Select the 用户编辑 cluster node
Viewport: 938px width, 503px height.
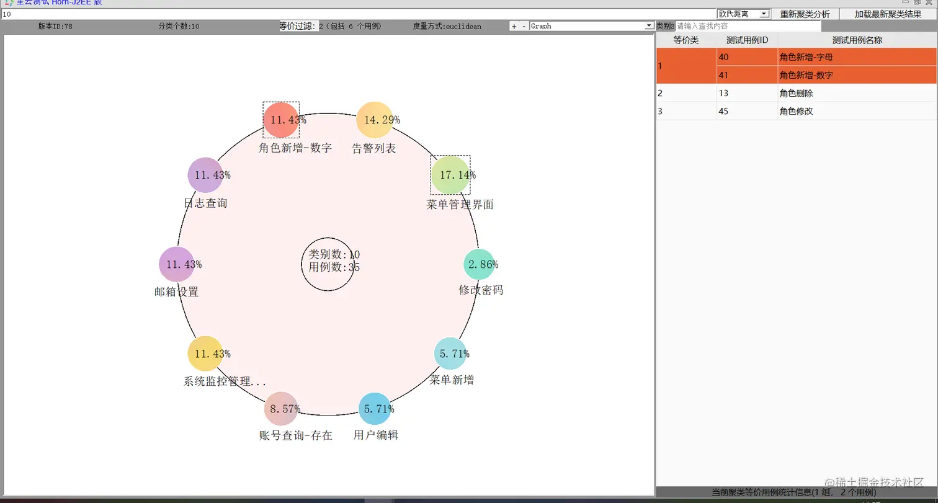pos(377,408)
